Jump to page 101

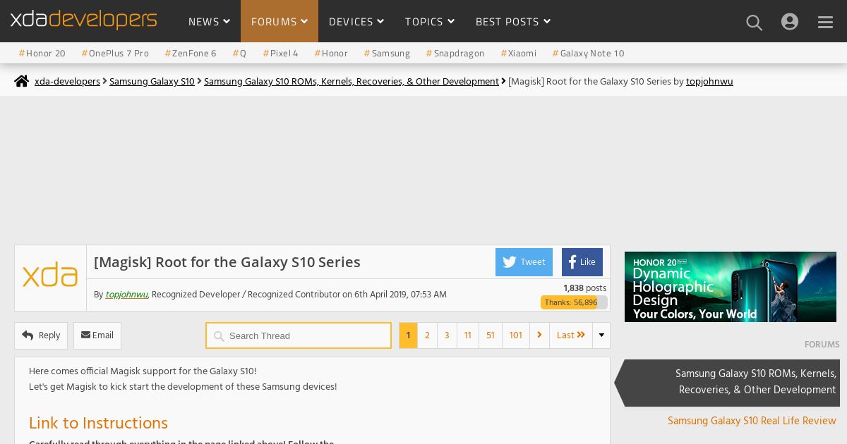(516, 335)
